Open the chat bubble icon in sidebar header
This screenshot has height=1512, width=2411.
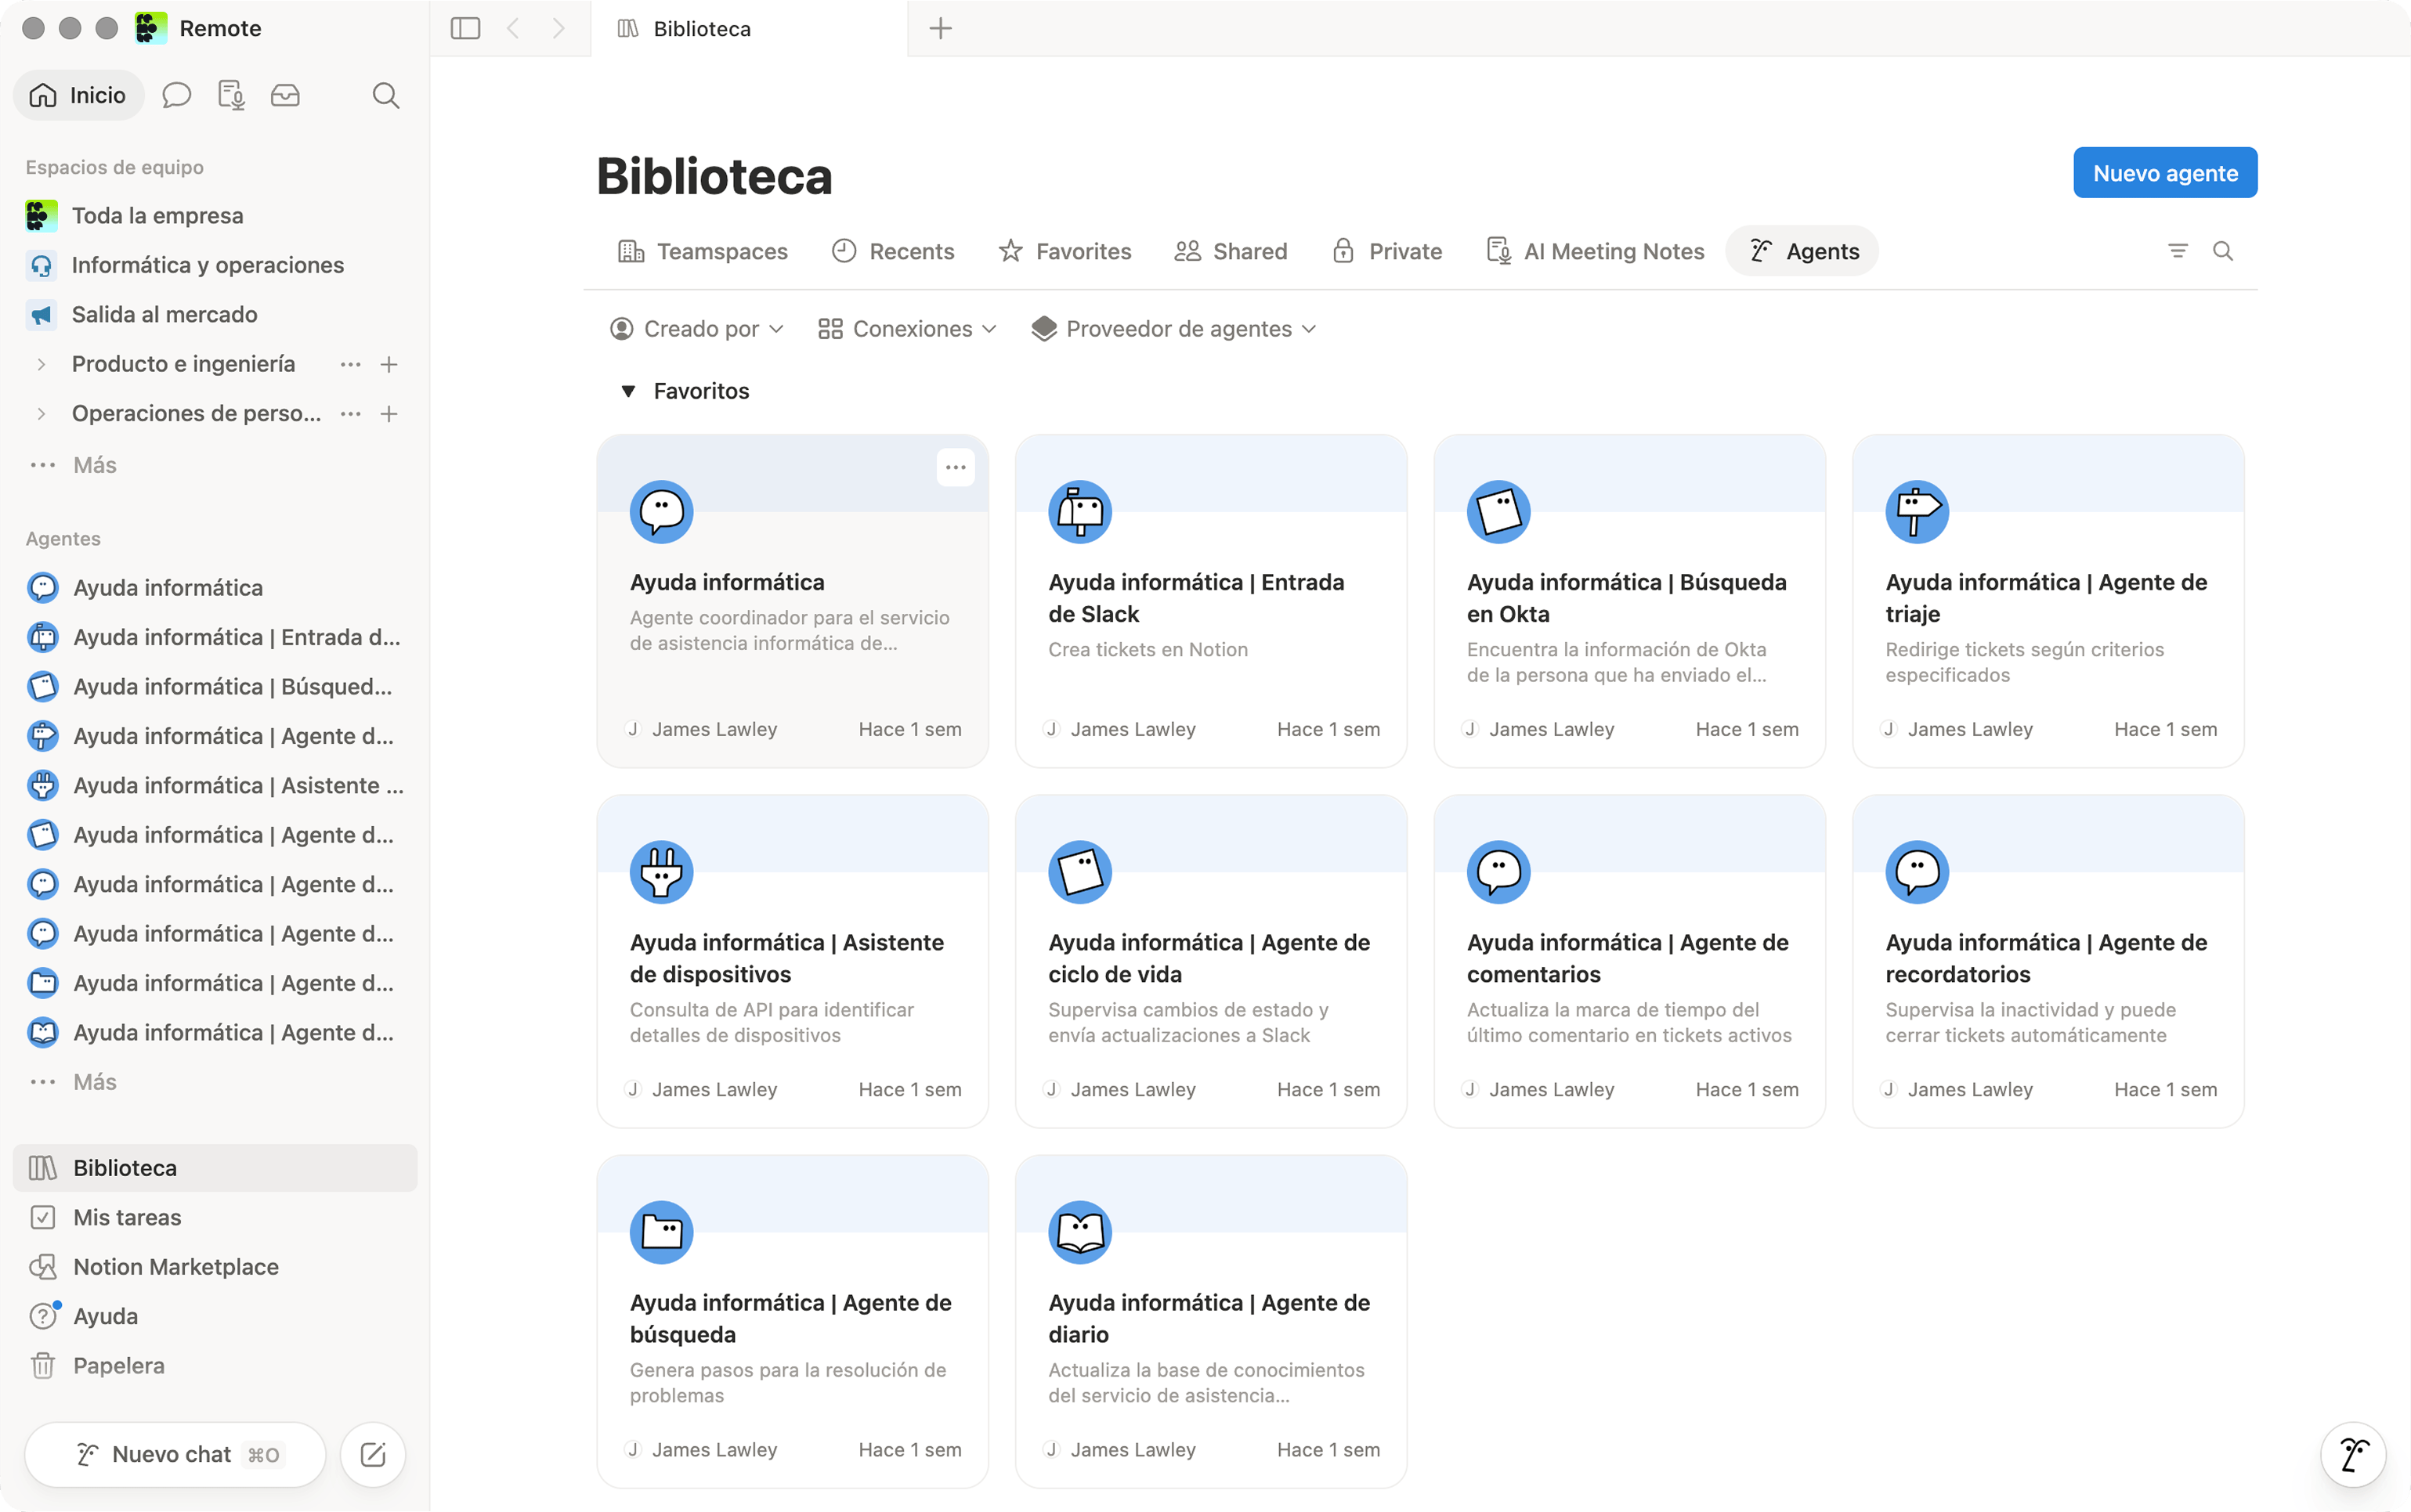(177, 95)
